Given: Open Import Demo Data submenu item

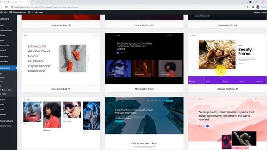Looking at the screenshot, I should click(6, 90).
